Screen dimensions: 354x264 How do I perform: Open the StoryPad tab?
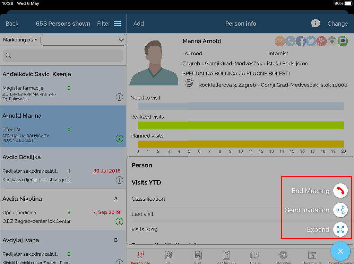283,257
